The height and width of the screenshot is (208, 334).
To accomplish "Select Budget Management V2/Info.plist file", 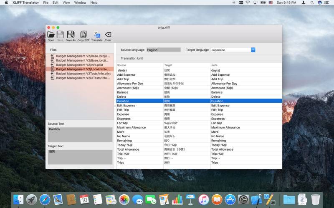I will tap(80, 65).
